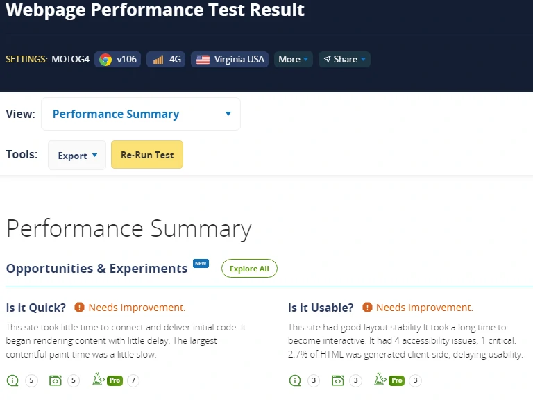Click the Explore All button
Screen dimensions: 533x402
[249, 269]
